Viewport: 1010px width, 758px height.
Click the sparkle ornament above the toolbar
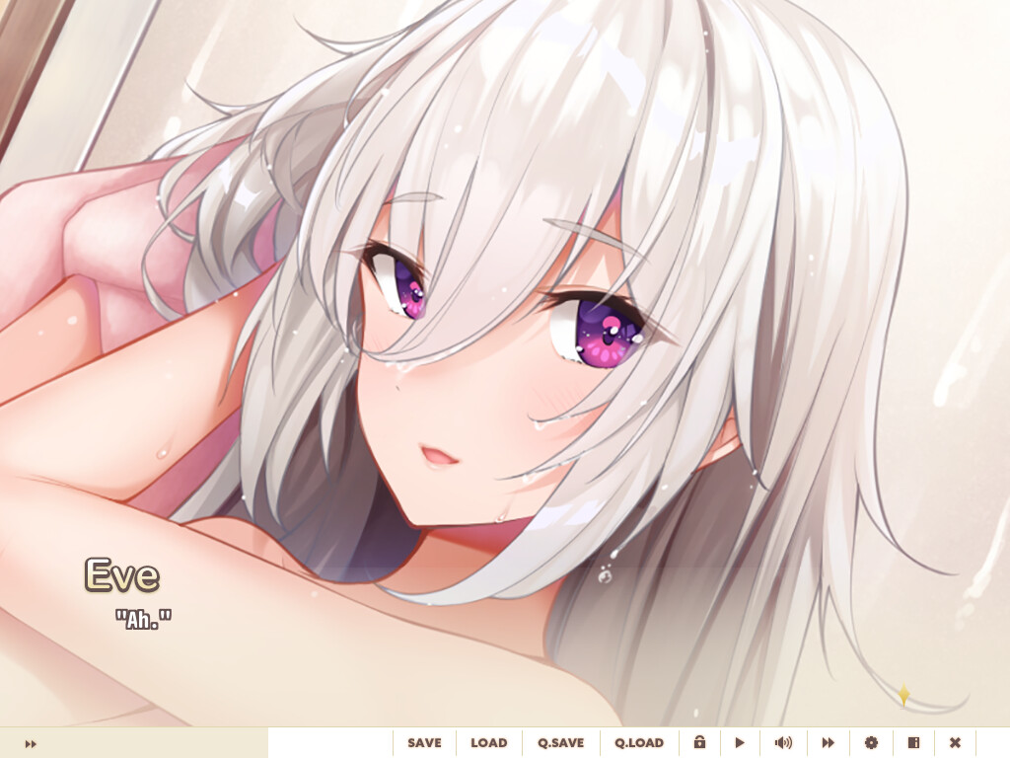click(904, 694)
